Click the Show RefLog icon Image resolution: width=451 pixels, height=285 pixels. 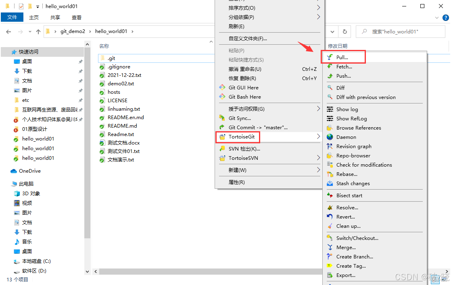(x=330, y=118)
